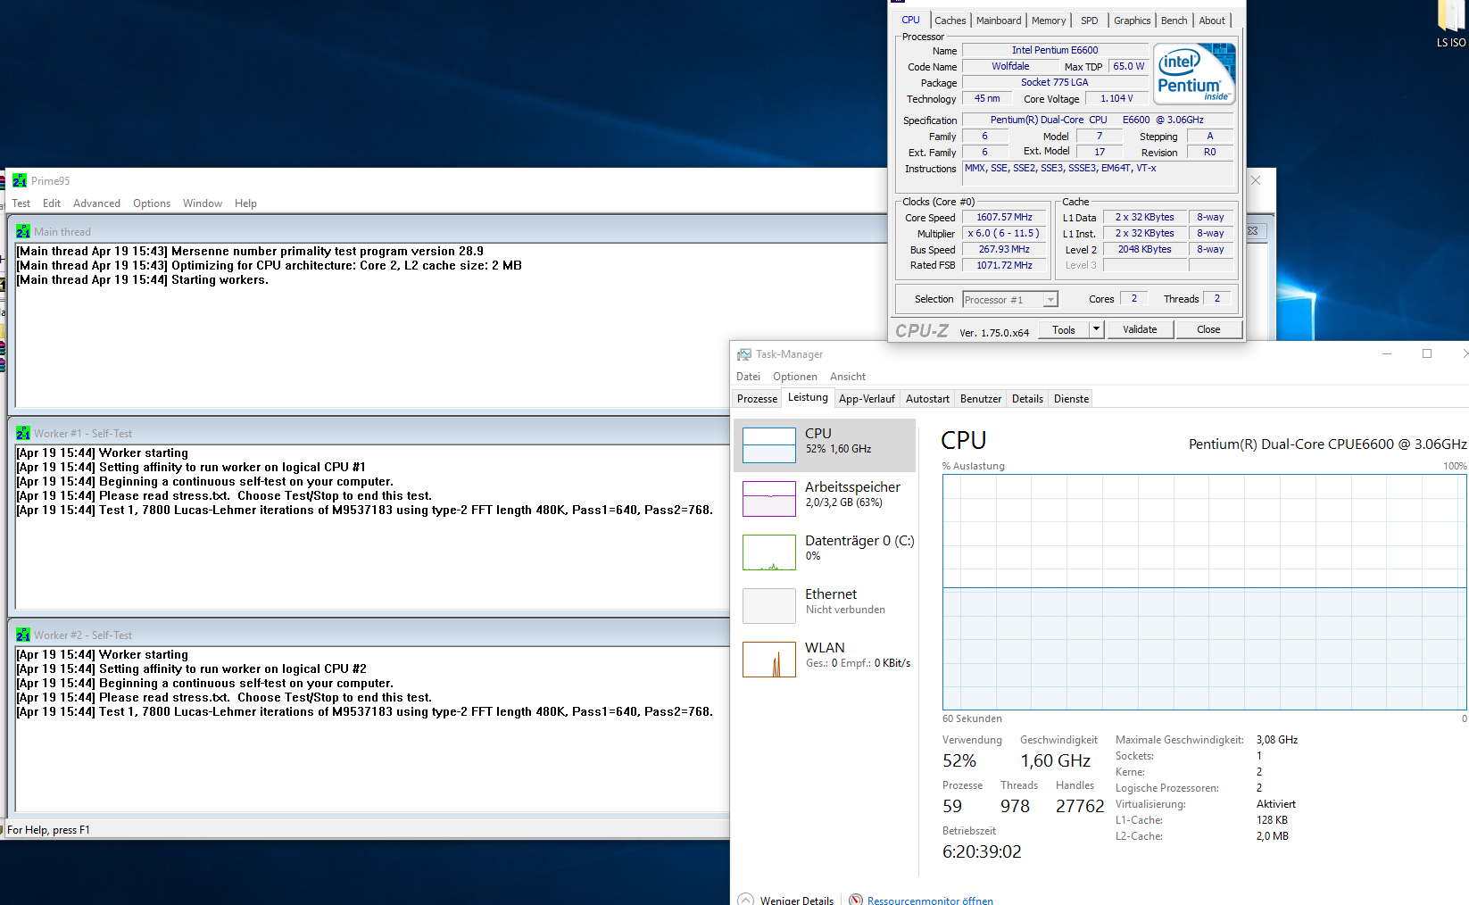Open the Options menu in Prime95
This screenshot has width=1469, height=905.
click(x=152, y=203)
